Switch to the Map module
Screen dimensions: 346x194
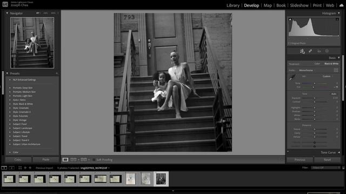tap(268, 5)
